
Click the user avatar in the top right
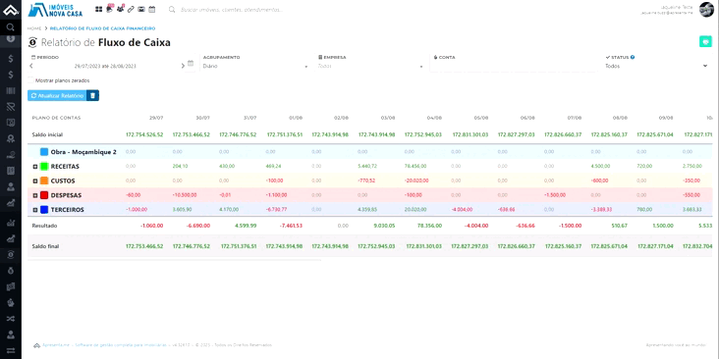[x=706, y=9]
